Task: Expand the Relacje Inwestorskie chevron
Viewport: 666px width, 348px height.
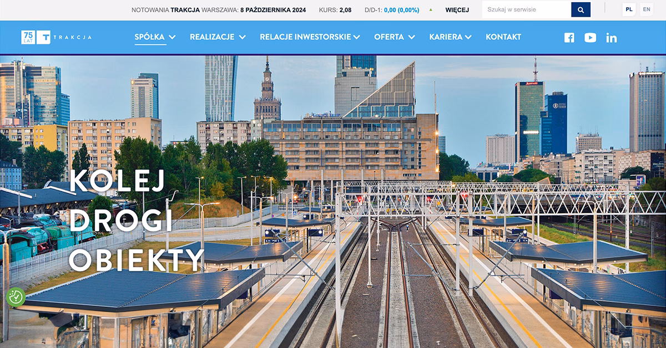Action: [x=356, y=37]
